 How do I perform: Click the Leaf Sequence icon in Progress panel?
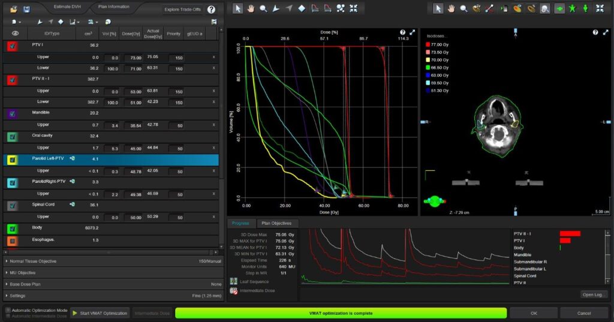(x=234, y=281)
